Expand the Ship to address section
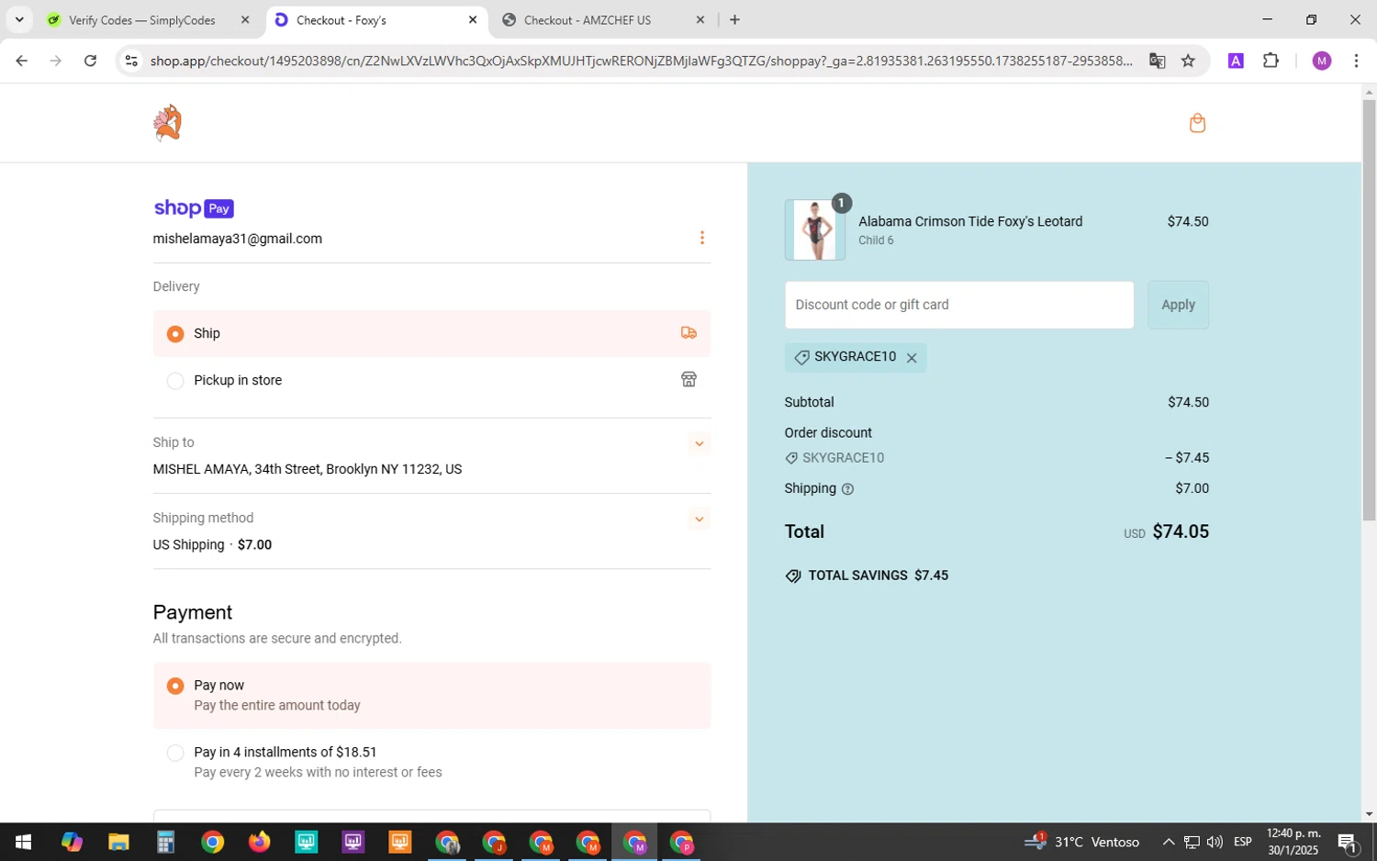 coord(699,443)
